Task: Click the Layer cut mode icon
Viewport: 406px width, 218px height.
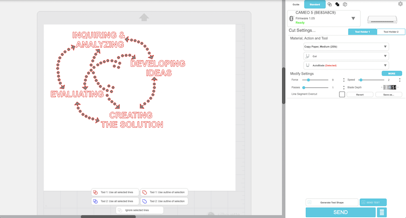Action: [x=345, y=4]
